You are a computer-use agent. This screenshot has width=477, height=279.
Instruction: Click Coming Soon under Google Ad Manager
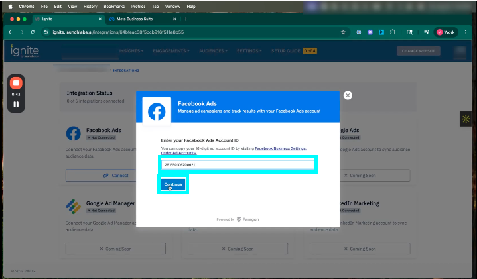pos(115,249)
